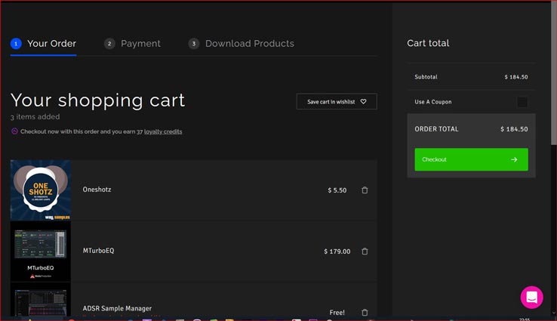Open the loyalty credits link
This screenshot has height=321, width=557.
[x=163, y=131]
